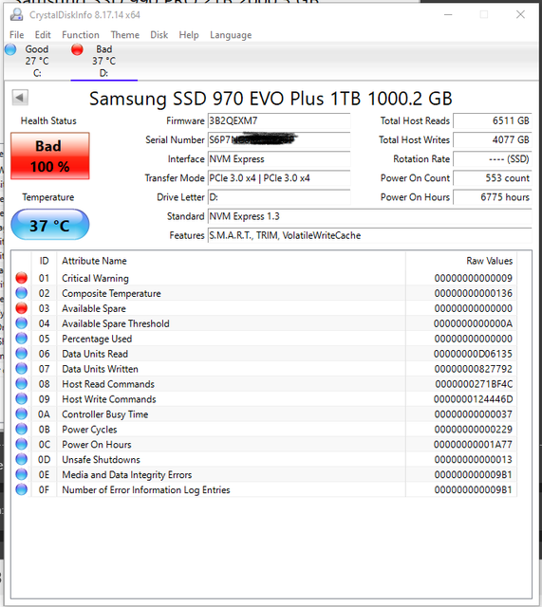Open the Help menu
This screenshot has width=542, height=607.
click(189, 35)
